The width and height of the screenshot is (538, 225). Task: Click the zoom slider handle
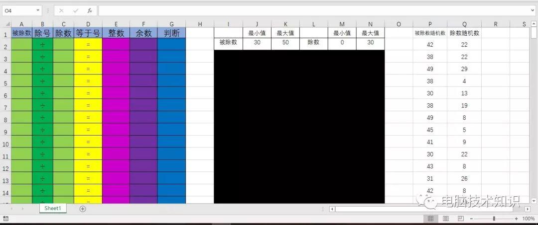494,219
